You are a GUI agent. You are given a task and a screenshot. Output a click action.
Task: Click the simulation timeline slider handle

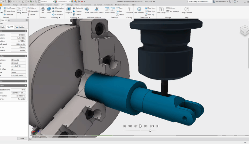pyautogui.click(x=150, y=131)
